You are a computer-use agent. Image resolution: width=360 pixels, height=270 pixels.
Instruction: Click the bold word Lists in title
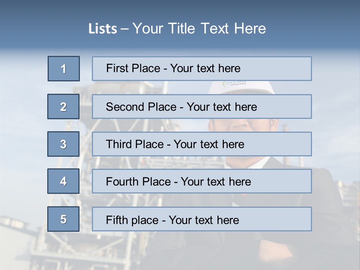pos(103,28)
